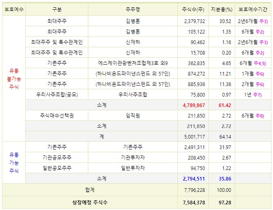Click the 일반투자자 shareholder cell
This screenshot has width=273, height=210.
point(133,168)
